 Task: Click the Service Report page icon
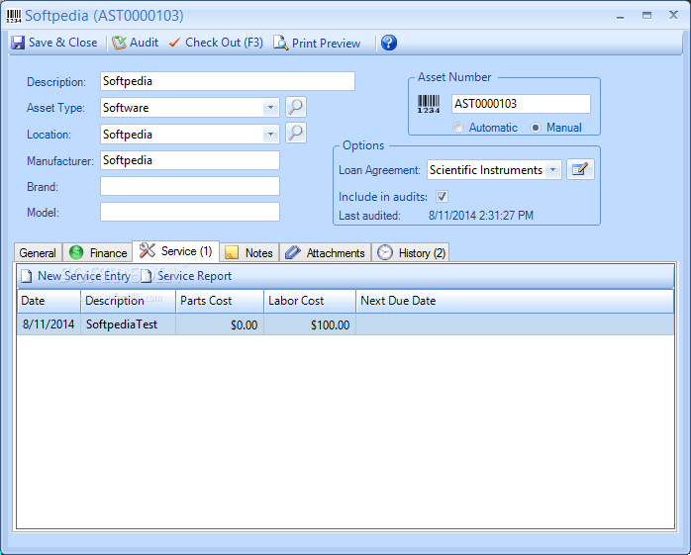pos(147,276)
